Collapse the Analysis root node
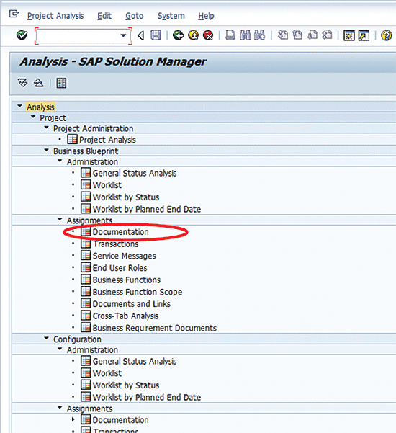The image size is (396, 433). pyautogui.click(x=19, y=106)
